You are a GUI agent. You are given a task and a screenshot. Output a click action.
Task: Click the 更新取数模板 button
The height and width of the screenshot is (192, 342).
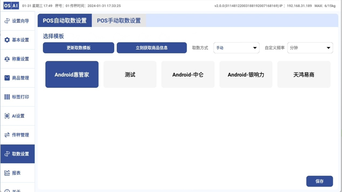[x=78, y=48]
